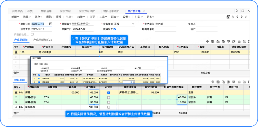Image resolution: width=258 pixels, height=127 pixels.
Task: Click the 审核 button
Action: 59,17
